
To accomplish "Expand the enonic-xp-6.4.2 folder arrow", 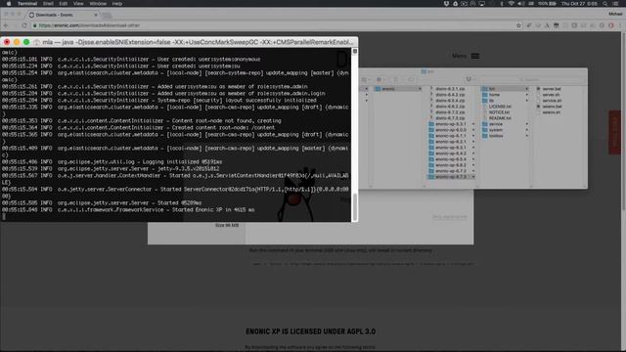I will click(473, 154).
